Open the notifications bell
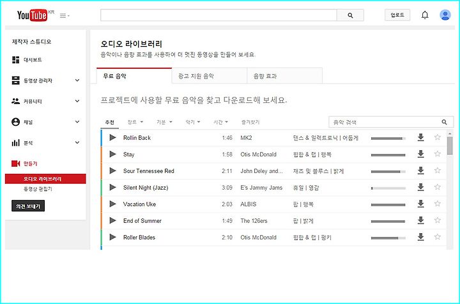Screen dimensions: 460x304 click(x=425, y=15)
